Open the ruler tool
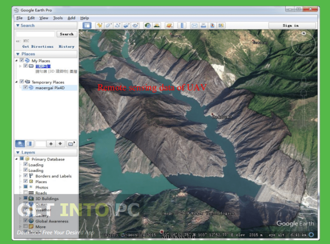This screenshot has height=244, width=330. pos(182,26)
